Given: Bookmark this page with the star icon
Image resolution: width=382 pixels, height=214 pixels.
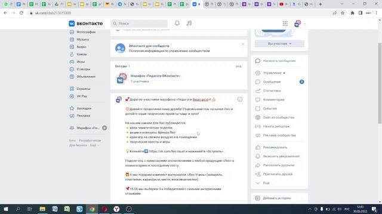Looking at the screenshot, I should 343,13.
